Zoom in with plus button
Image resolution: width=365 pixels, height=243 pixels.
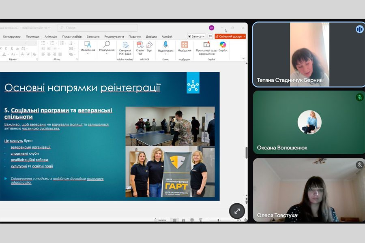(x=233, y=220)
